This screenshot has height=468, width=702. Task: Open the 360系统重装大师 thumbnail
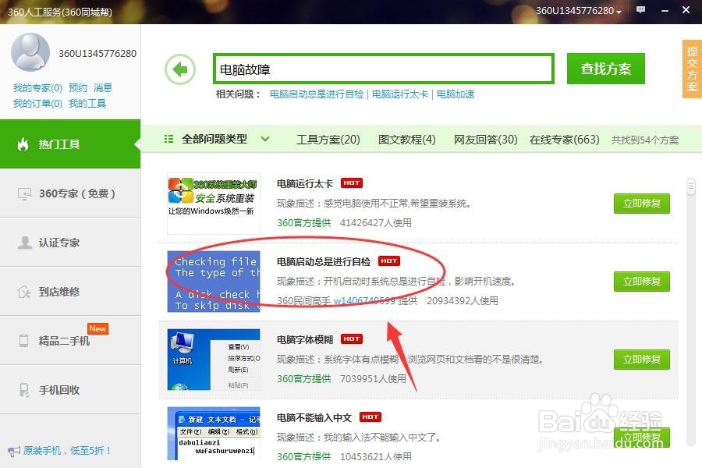click(x=214, y=204)
